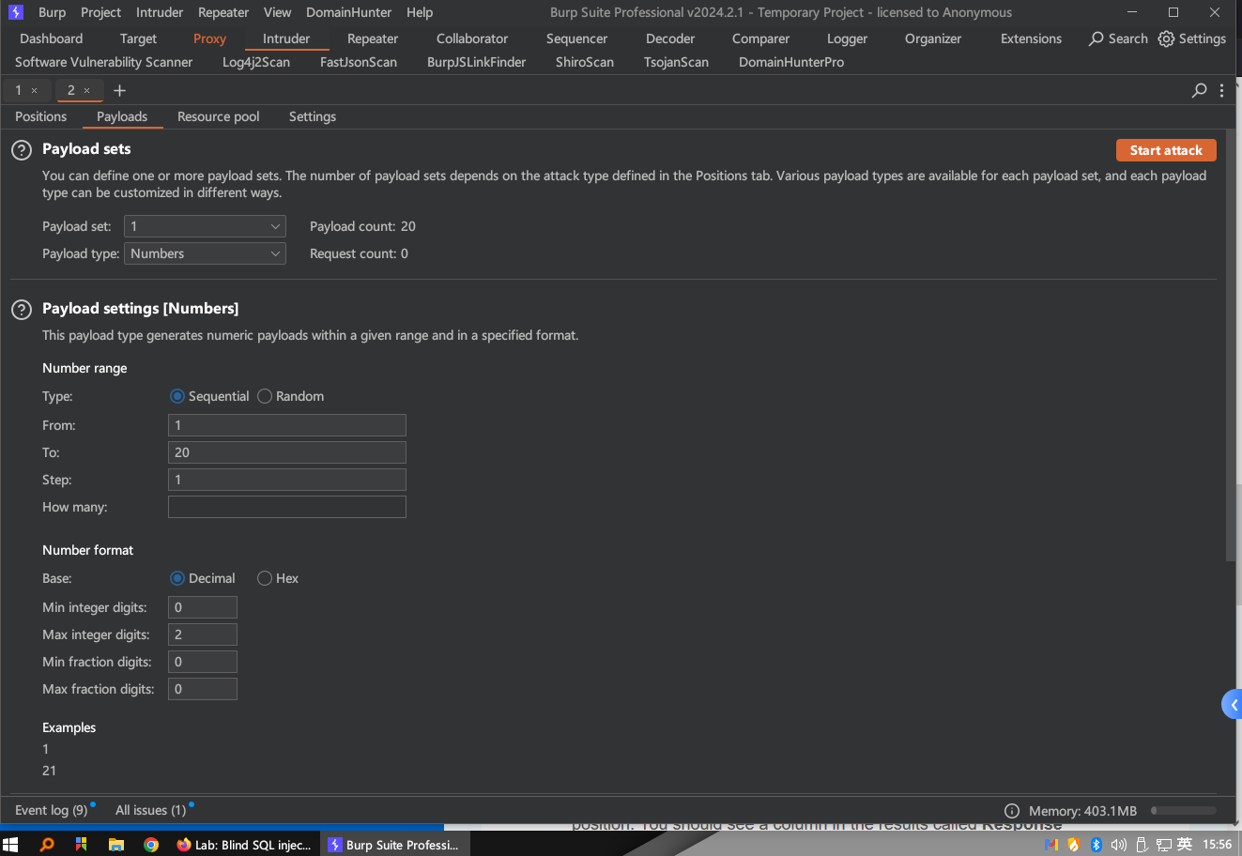Open the Payload type dropdown
This screenshot has width=1242, height=856.
[205, 253]
